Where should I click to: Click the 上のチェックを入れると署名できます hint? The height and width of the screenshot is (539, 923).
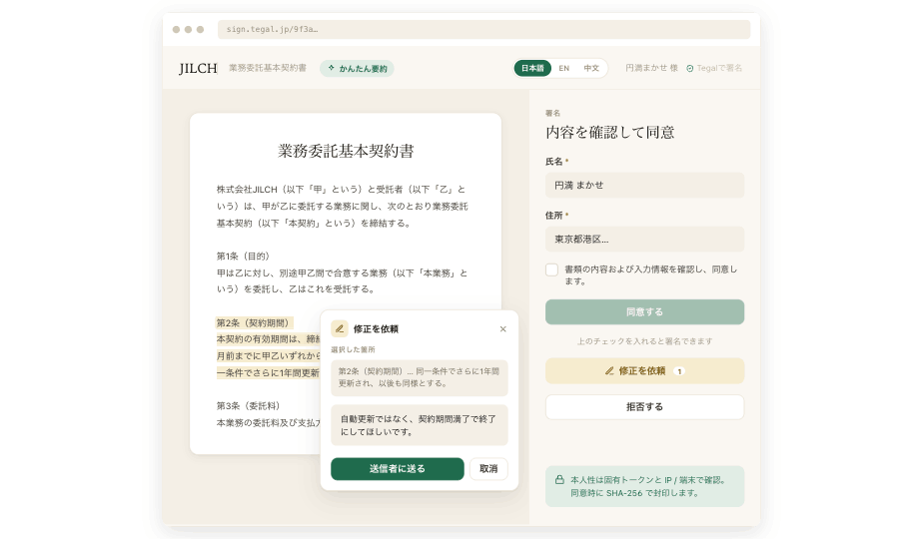[644, 341]
